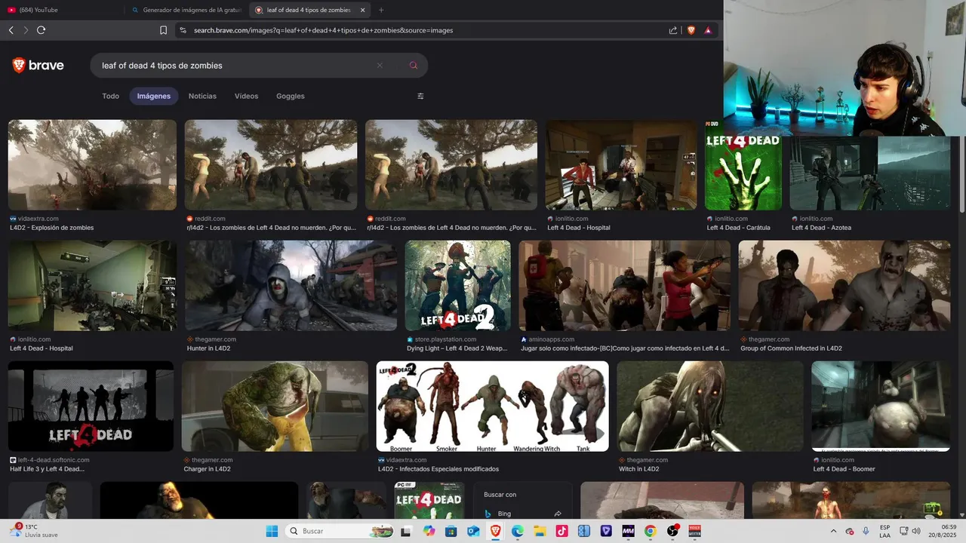Open OBS Studio from the taskbar
Screen dimensions: 966x543
click(x=672, y=531)
